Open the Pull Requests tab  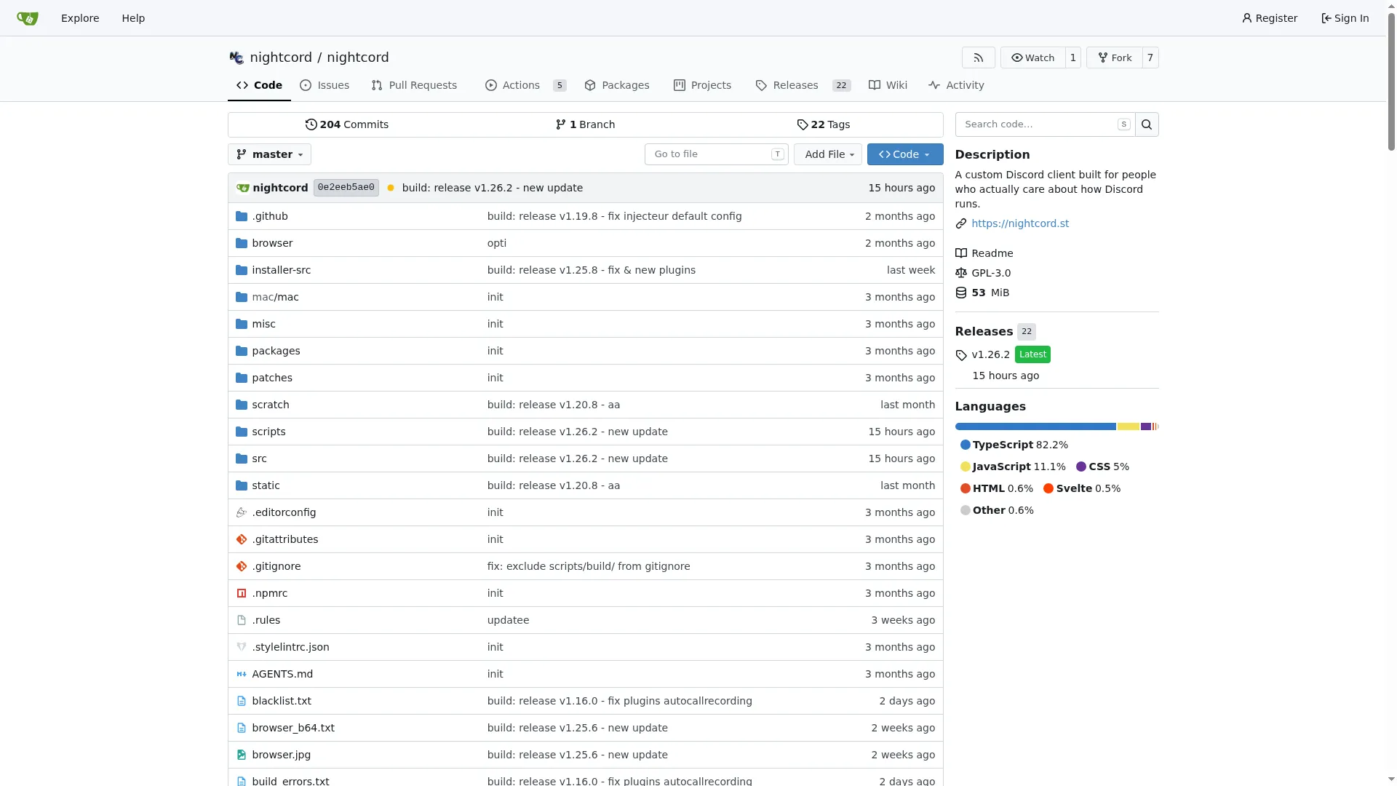point(414,85)
